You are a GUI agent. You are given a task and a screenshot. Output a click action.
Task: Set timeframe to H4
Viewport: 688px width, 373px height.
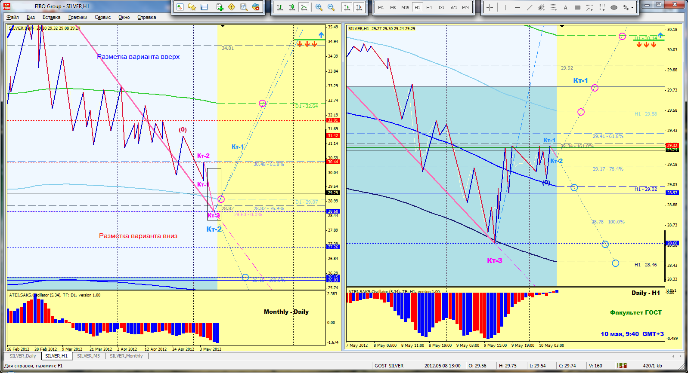(x=429, y=7)
